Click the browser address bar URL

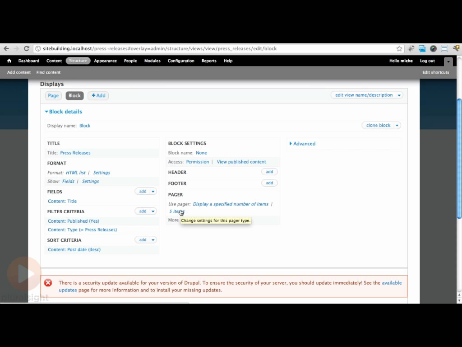tap(160, 49)
